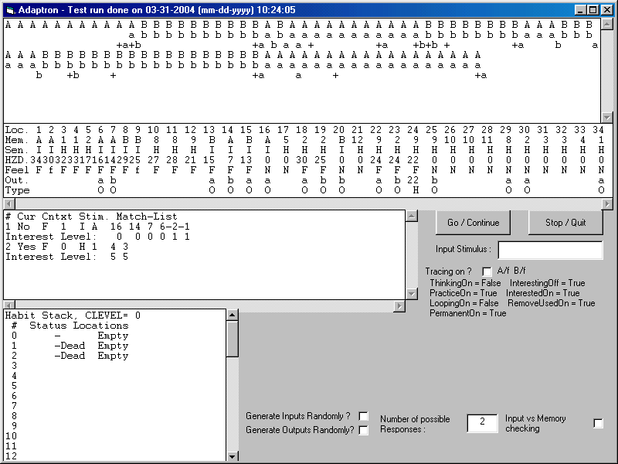Click 'PermanentOn = True' status text
The image size is (618, 464).
coord(468,313)
